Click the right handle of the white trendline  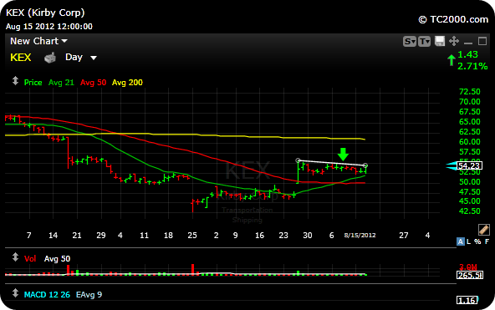point(365,165)
